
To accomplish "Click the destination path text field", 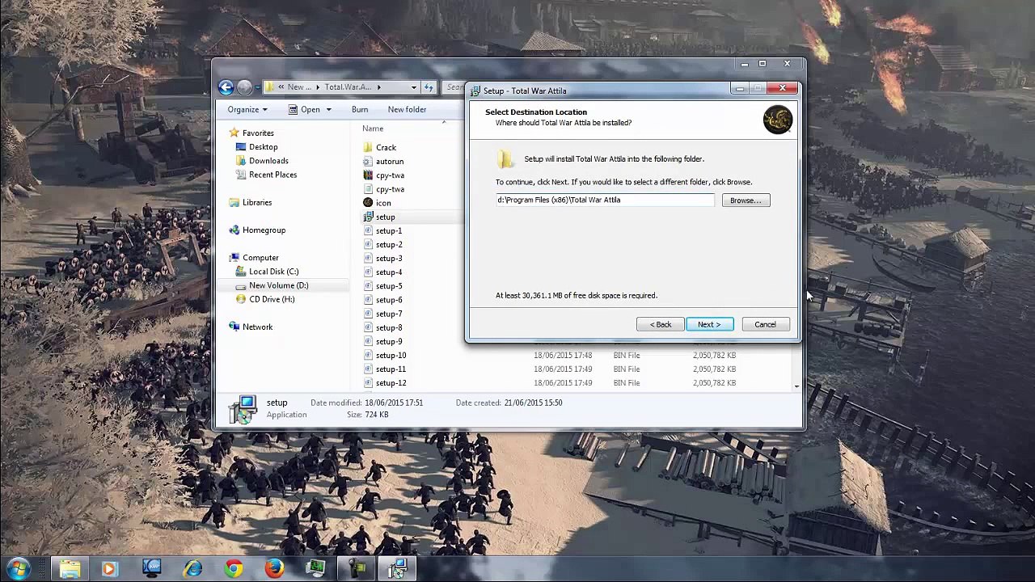I will tap(605, 200).
